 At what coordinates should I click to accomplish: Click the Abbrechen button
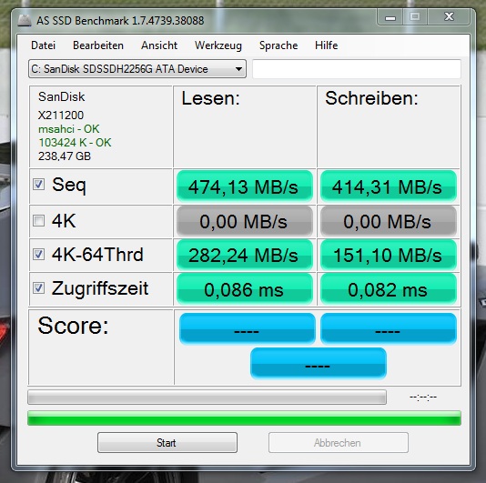pyautogui.click(x=339, y=442)
